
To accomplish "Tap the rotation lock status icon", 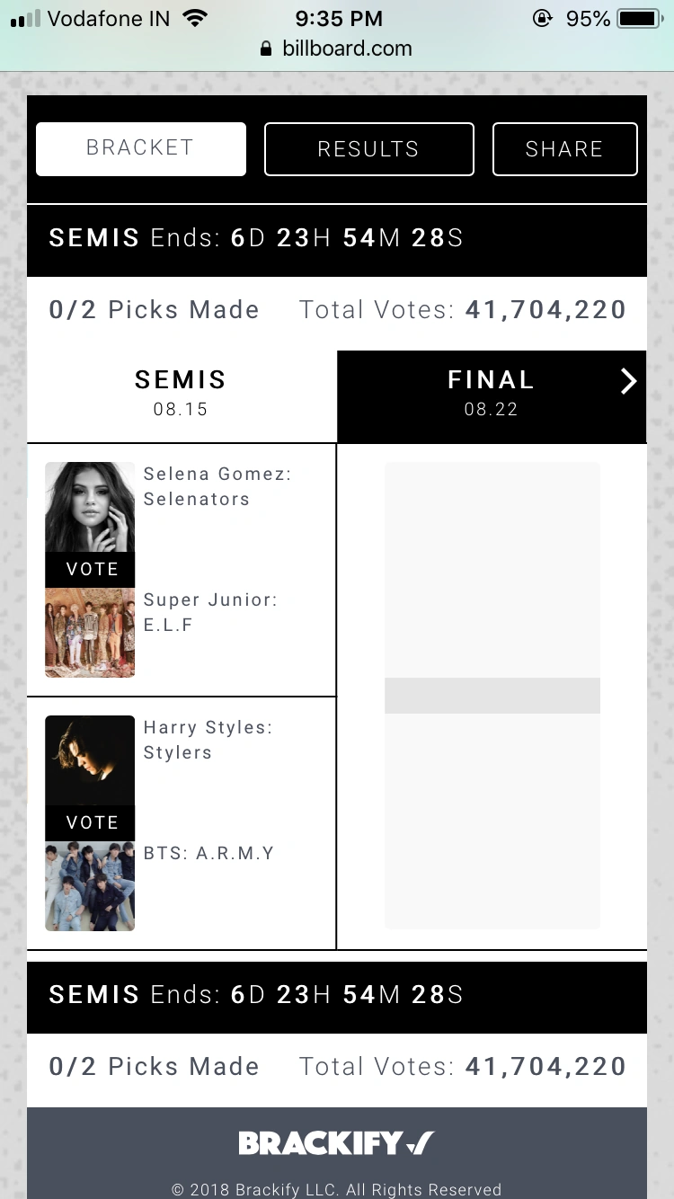I will (542, 18).
